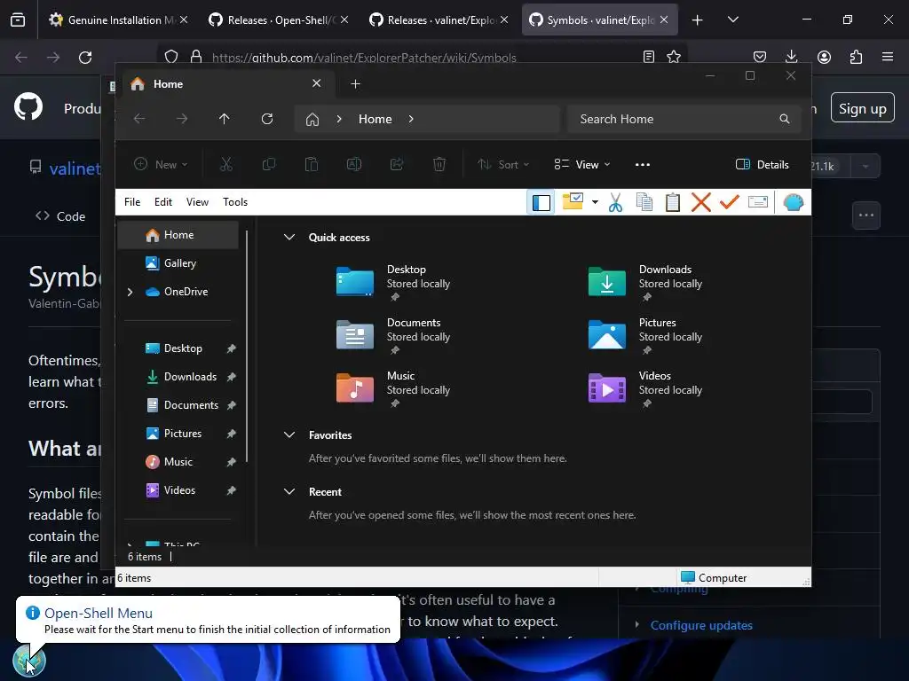Image resolution: width=909 pixels, height=681 pixels.
Task: Expand the OneDrive node in navigation pane
Action: pos(130,292)
